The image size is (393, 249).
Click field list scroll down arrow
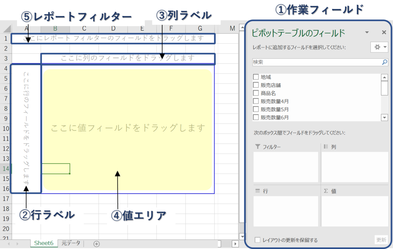(384, 118)
